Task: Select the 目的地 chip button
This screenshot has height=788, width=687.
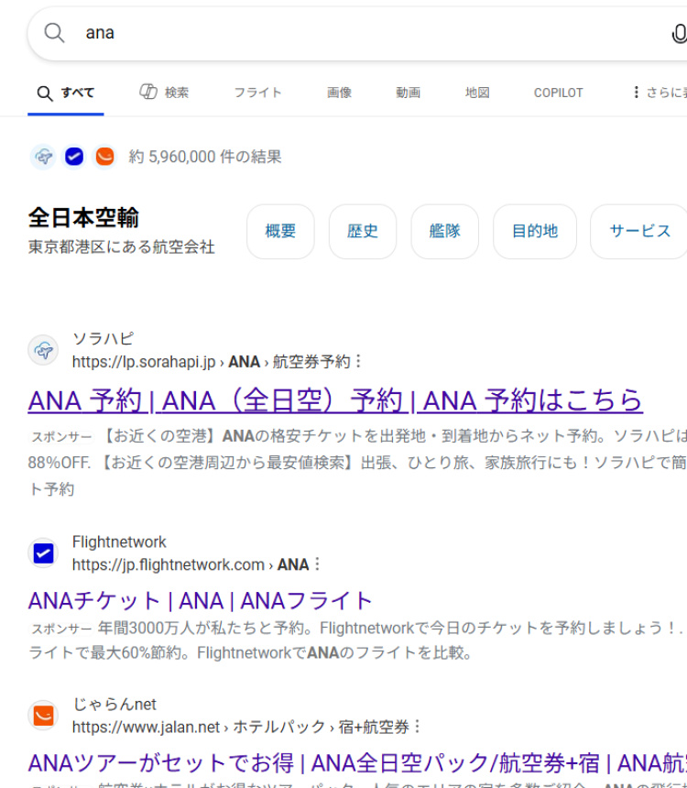Action: 535,232
